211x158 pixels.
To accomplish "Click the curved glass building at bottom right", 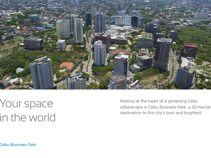I will pyautogui.click(x=185, y=74).
